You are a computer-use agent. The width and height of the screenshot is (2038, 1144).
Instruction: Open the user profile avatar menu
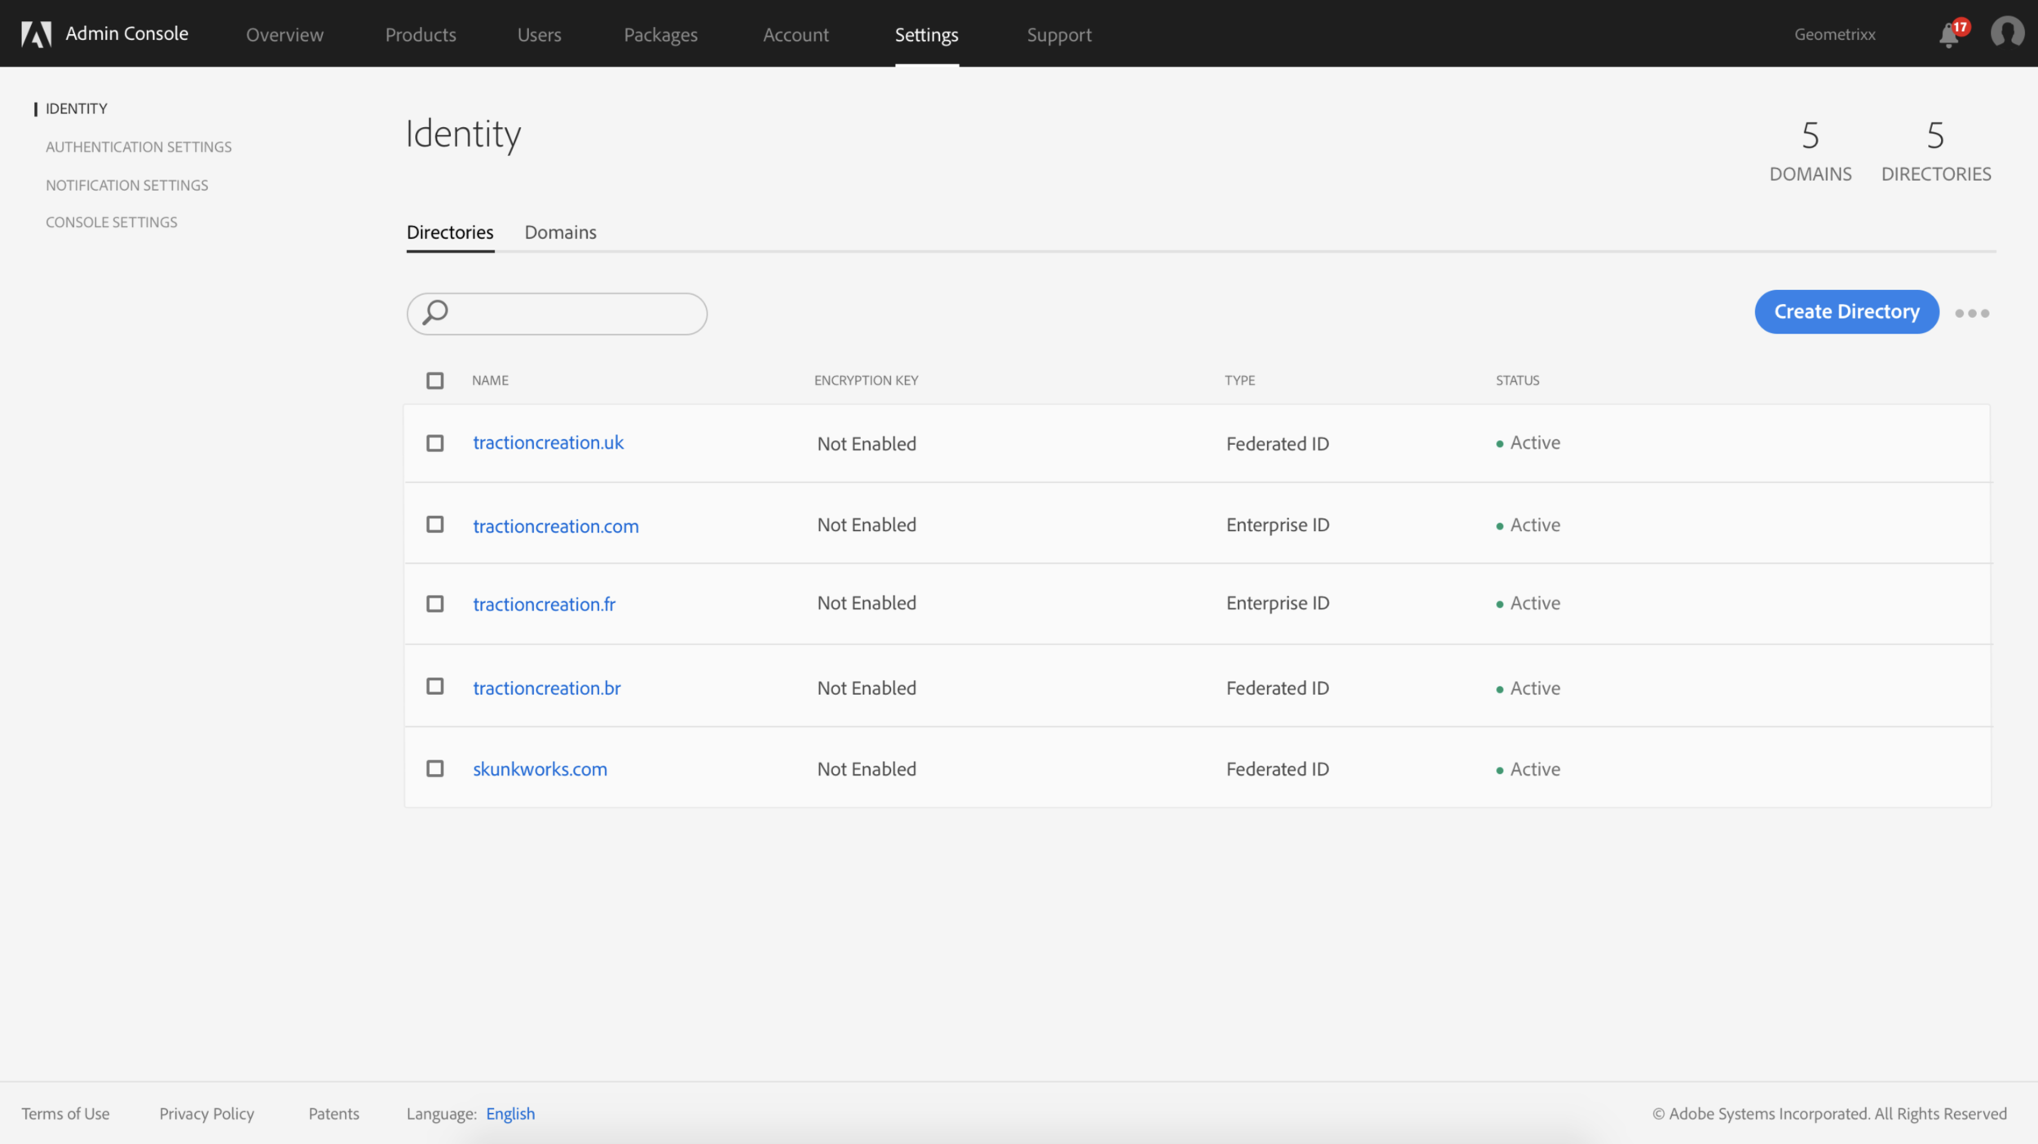2007,33
